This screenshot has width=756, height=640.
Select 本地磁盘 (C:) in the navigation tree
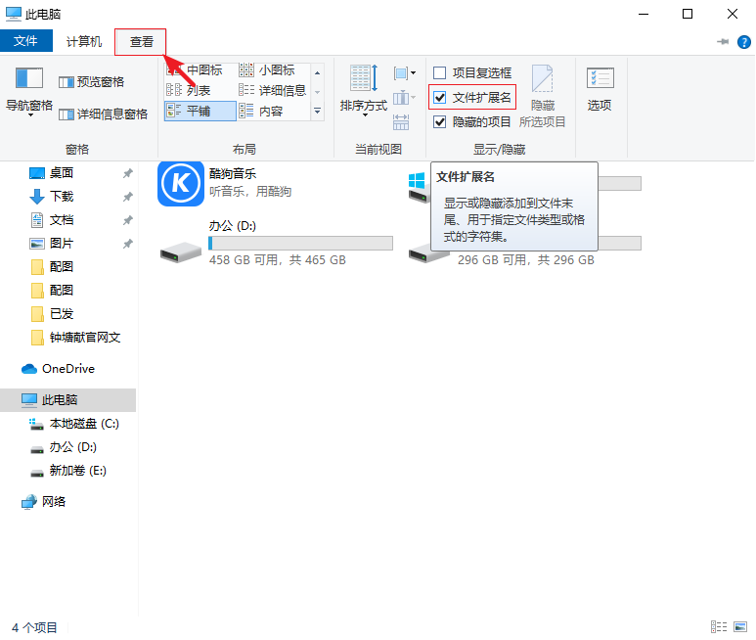point(84,424)
